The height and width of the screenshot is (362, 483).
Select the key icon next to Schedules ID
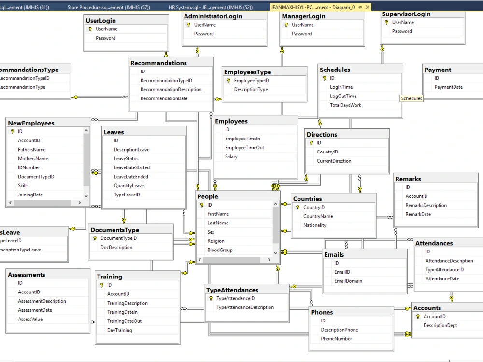325,78
